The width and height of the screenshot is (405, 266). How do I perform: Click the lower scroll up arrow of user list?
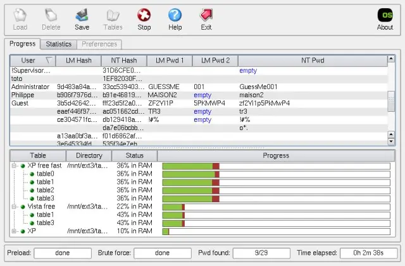click(391, 135)
